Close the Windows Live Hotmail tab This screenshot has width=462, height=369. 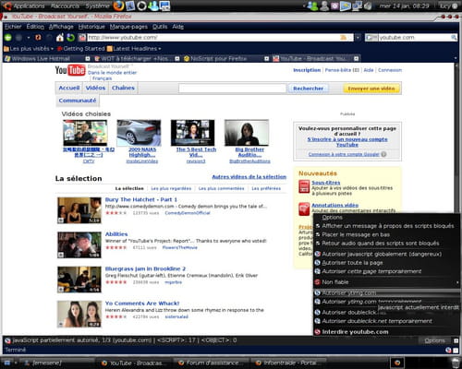88,58
